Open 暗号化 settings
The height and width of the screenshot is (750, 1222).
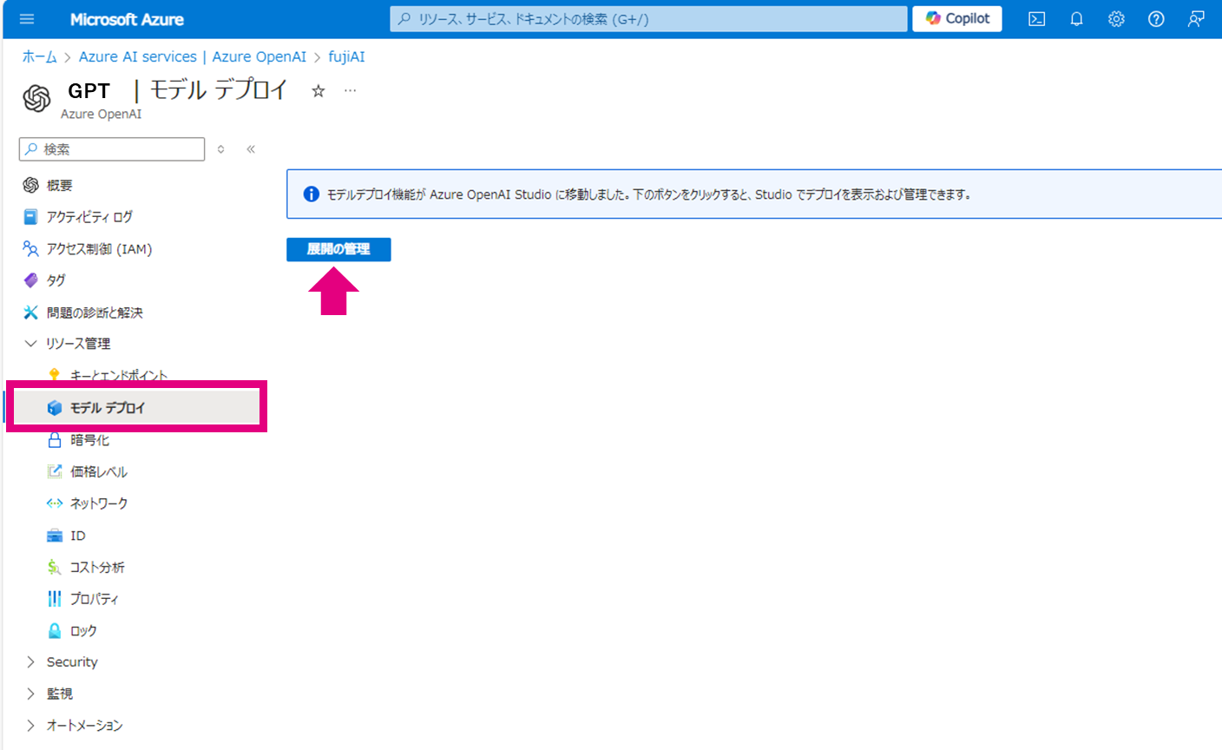(x=89, y=440)
